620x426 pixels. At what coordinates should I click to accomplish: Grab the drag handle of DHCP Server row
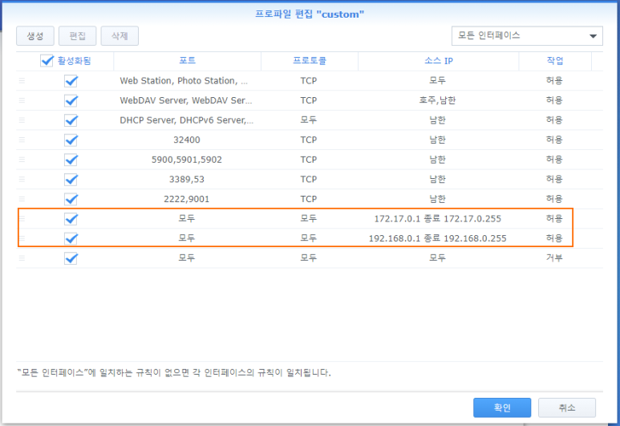coord(22,120)
